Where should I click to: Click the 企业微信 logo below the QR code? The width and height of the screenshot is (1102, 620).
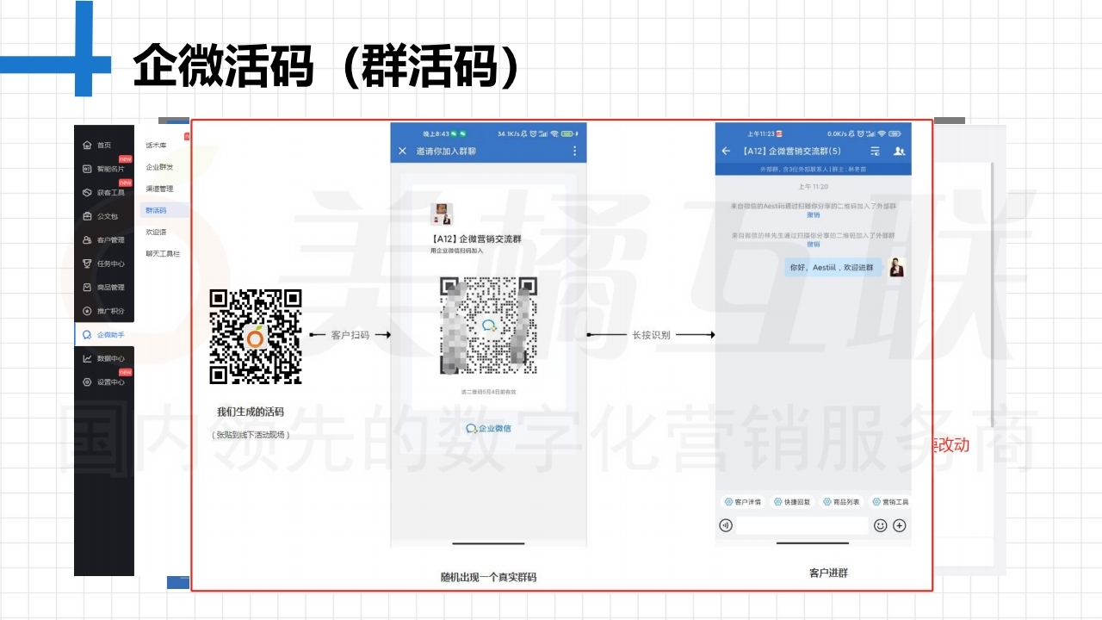[x=488, y=428]
